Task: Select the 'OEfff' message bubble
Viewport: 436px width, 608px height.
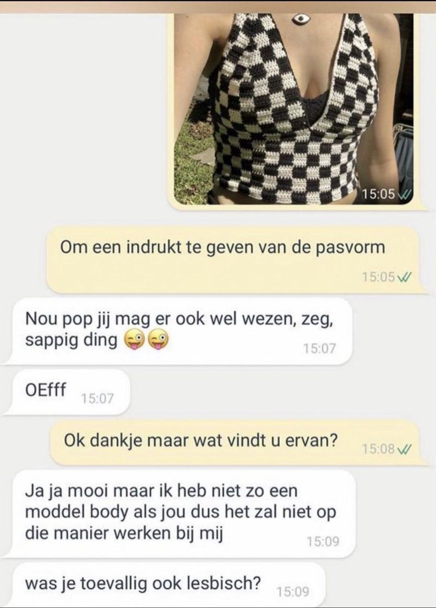Action: pos(67,392)
